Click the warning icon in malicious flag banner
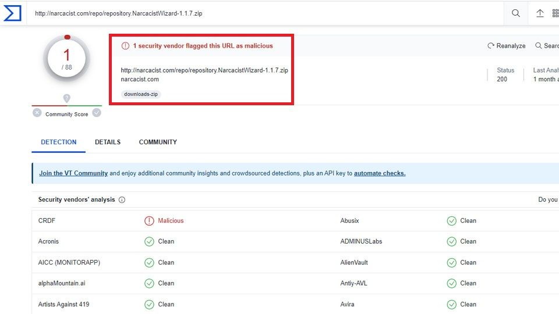This screenshot has height=314, width=559. (125, 46)
